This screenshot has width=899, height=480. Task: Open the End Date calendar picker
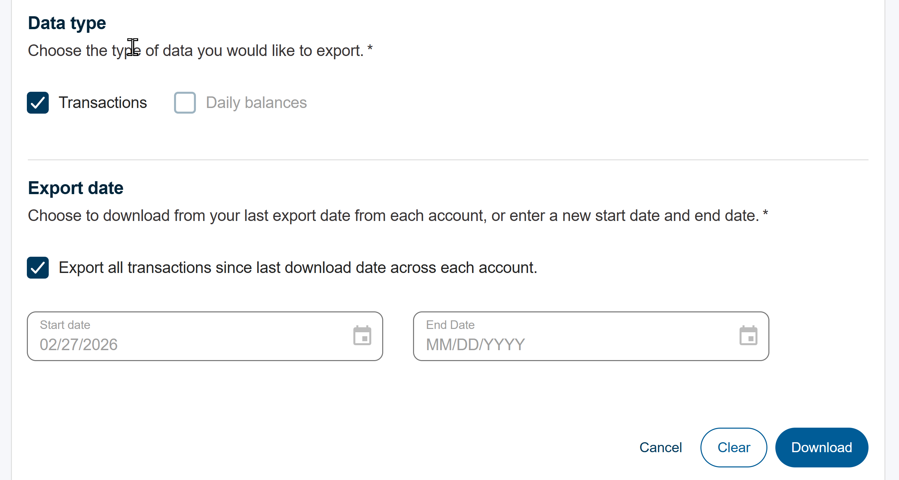tap(748, 336)
